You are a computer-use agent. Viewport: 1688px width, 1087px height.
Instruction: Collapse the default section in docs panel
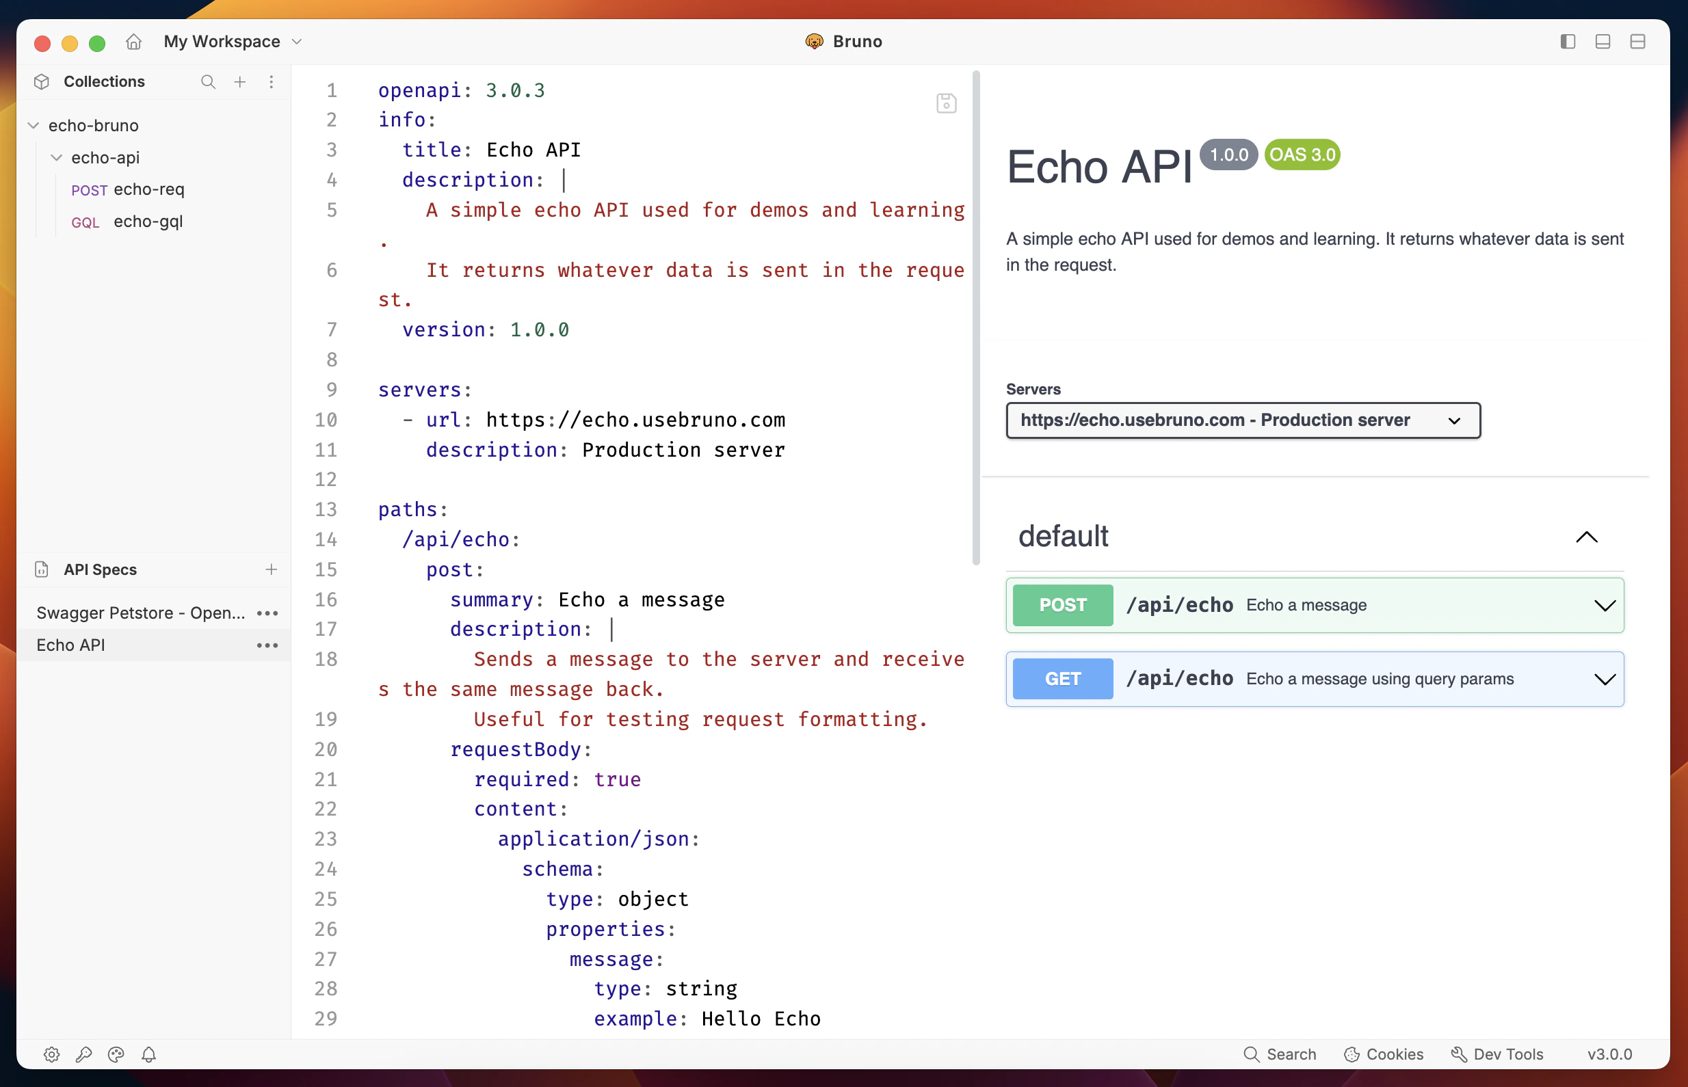coord(1587,538)
